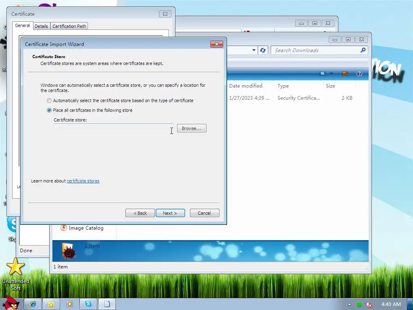Select the Security Certifica... type cell
The width and height of the screenshot is (413, 310).
(298, 98)
